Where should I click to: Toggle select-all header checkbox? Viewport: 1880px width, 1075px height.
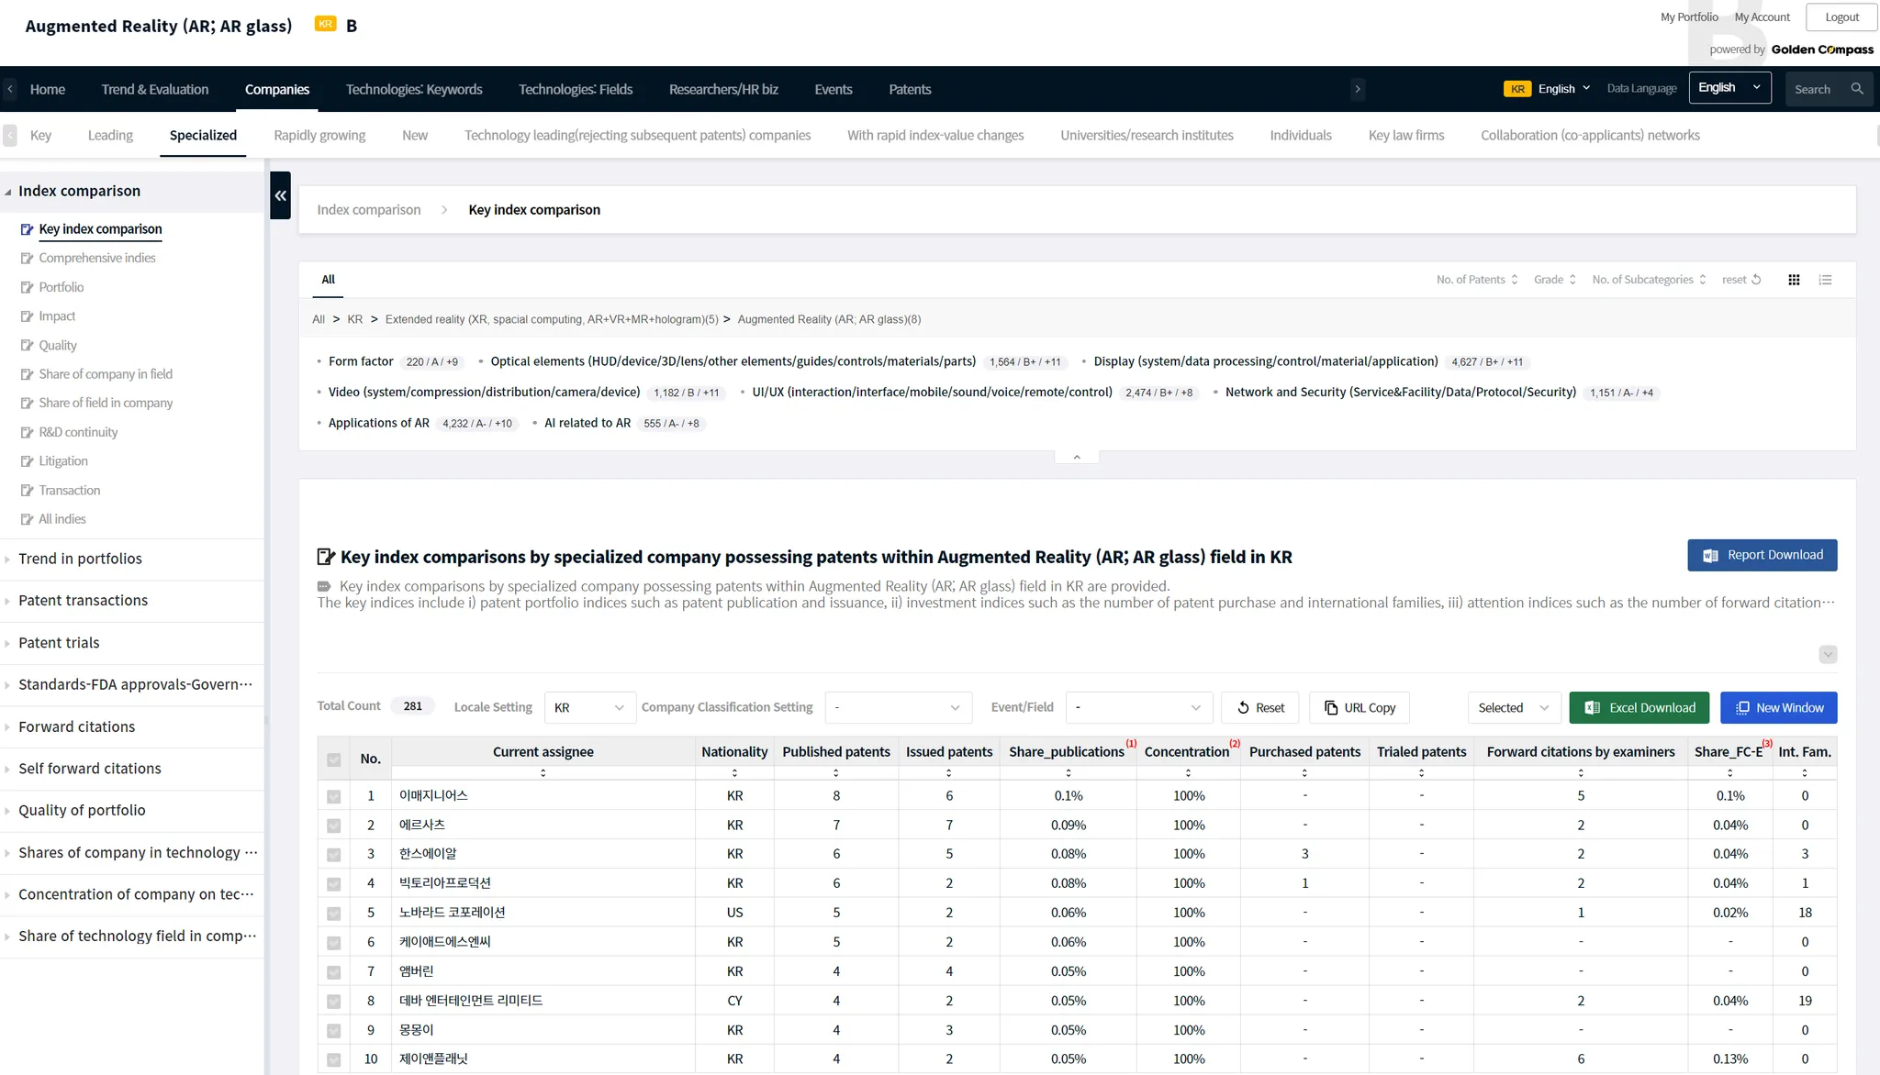[x=334, y=759]
